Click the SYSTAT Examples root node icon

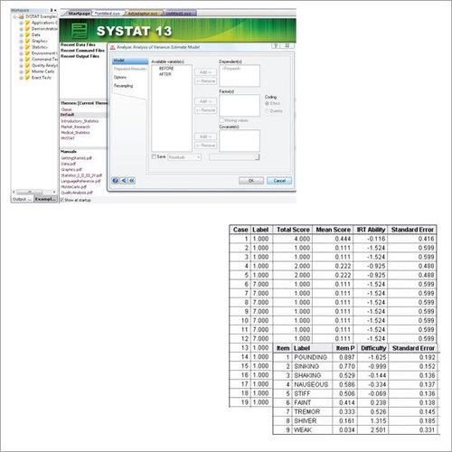tap(21, 16)
